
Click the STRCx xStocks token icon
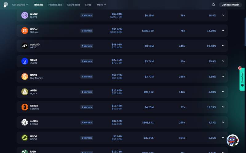pos(25,107)
